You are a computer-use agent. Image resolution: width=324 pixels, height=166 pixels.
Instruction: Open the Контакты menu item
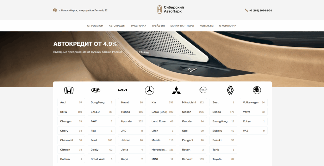click(206, 26)
